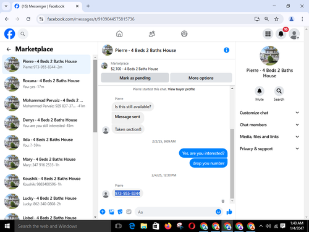Open more actions plus icon in composer
The image size is (309, 232).
103,212
